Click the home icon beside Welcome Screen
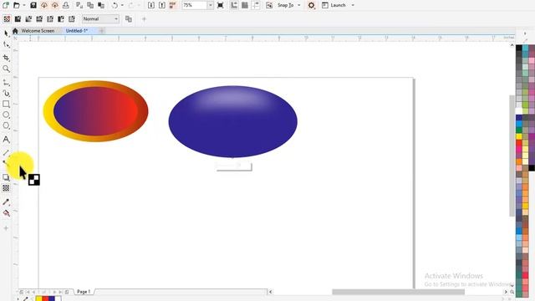 tap(15, 31)
